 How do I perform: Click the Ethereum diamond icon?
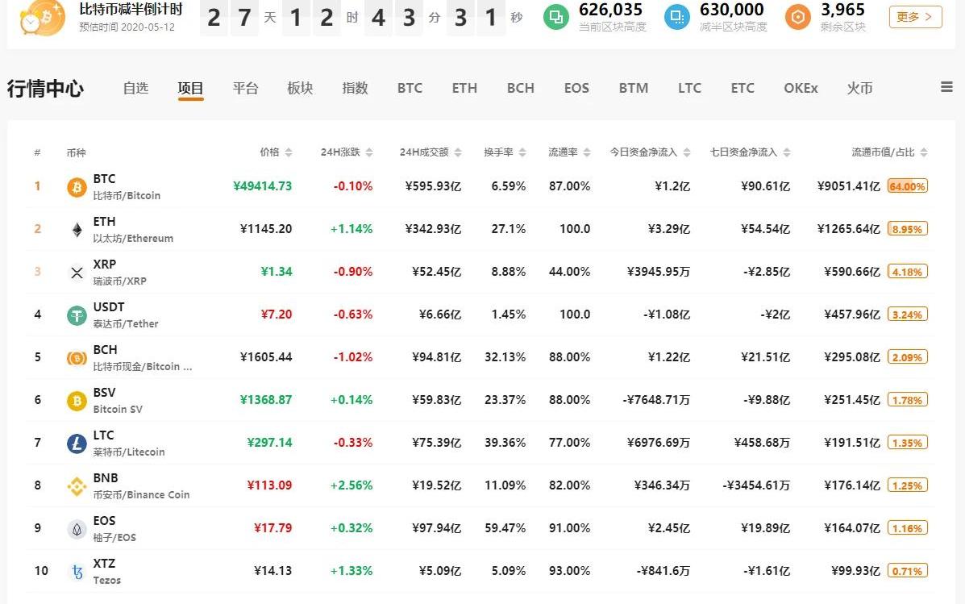[77, 230]
